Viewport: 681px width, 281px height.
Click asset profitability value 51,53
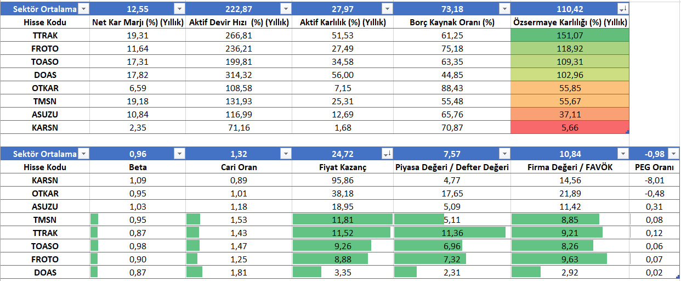click(x=342, y=35)
